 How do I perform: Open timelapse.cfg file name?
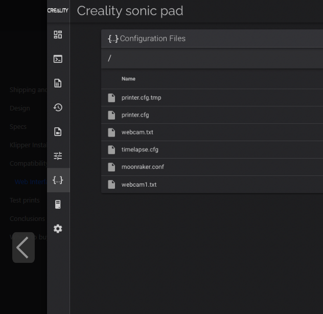pos(140,150)
